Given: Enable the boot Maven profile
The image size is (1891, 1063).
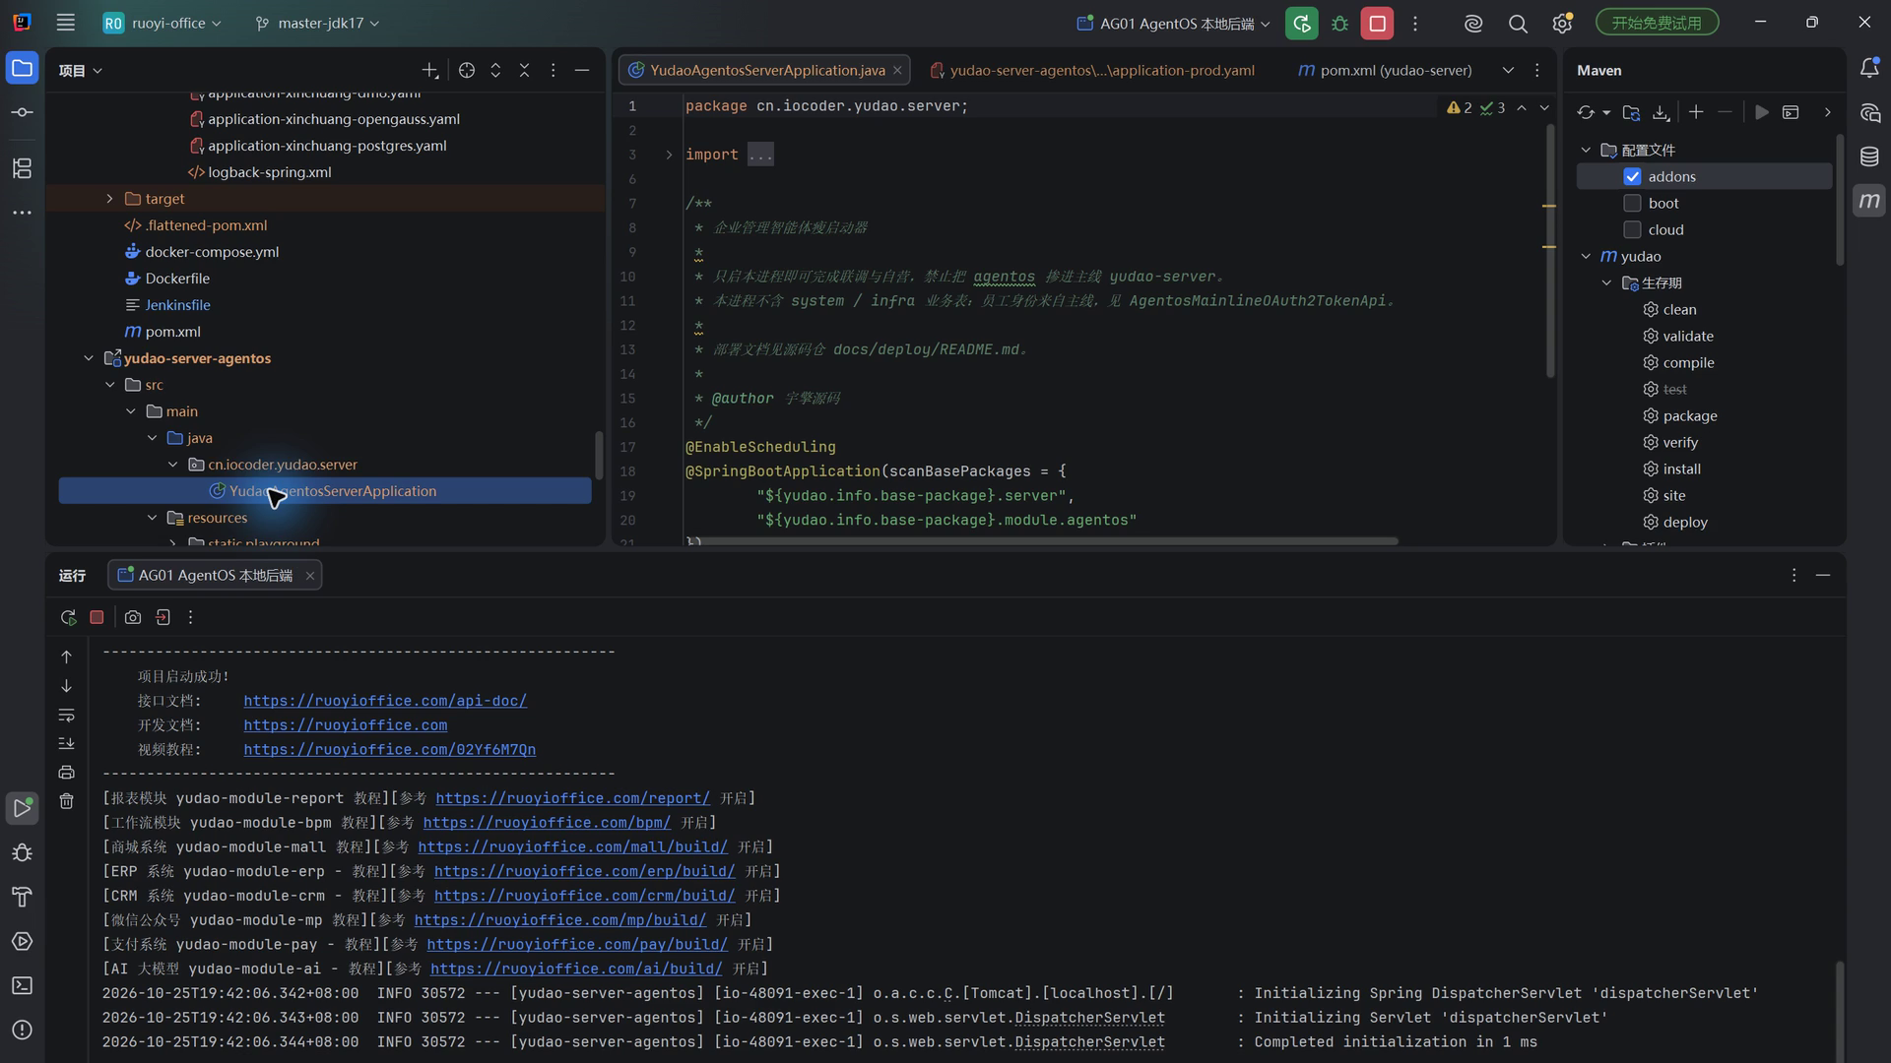Looking at the screenshot, I should (1632, 203).
